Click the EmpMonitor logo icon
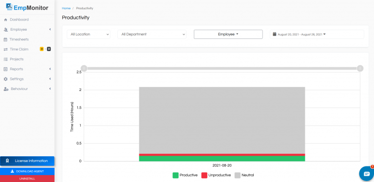The height and width of the screenshot is (182, 374). pyautogui.click(x=9, y=6)
